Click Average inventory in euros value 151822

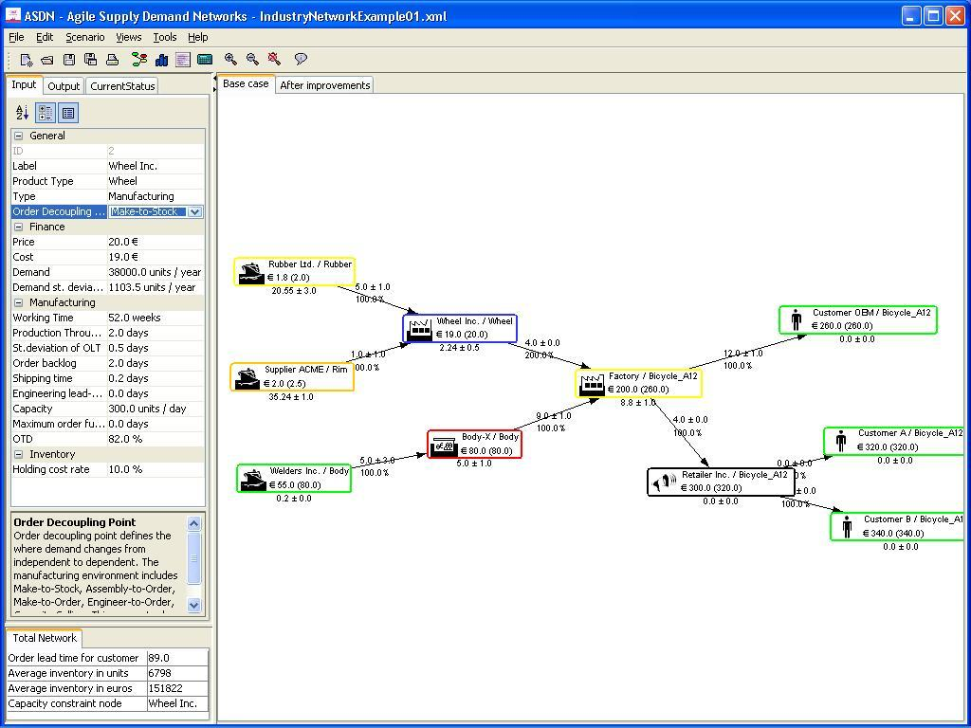pos(177,688)
